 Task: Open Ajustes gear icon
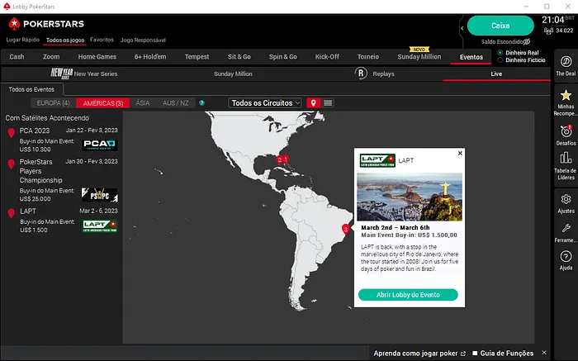pyautogui.click(x=566, y=199)
